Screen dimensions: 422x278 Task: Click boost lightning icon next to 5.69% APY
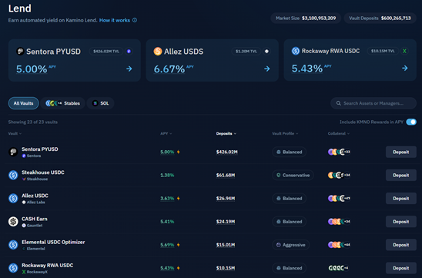(x=178, y=245)
